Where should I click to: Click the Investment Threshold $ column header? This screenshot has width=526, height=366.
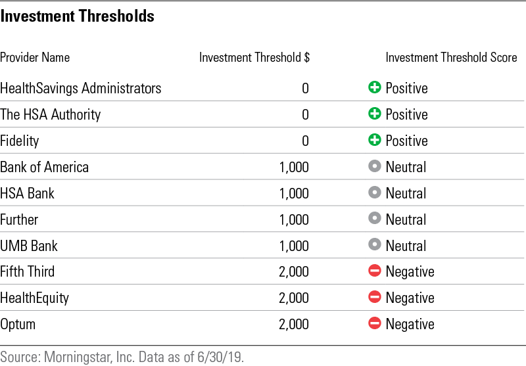click(x=254, y=58)
